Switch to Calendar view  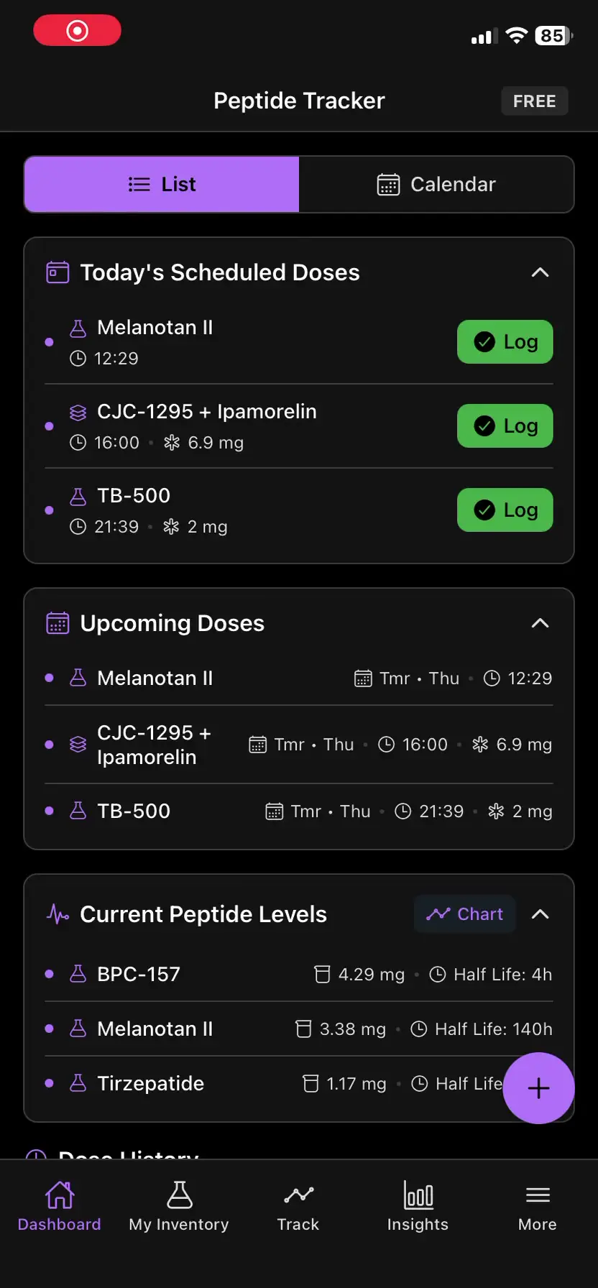(436, 185)
